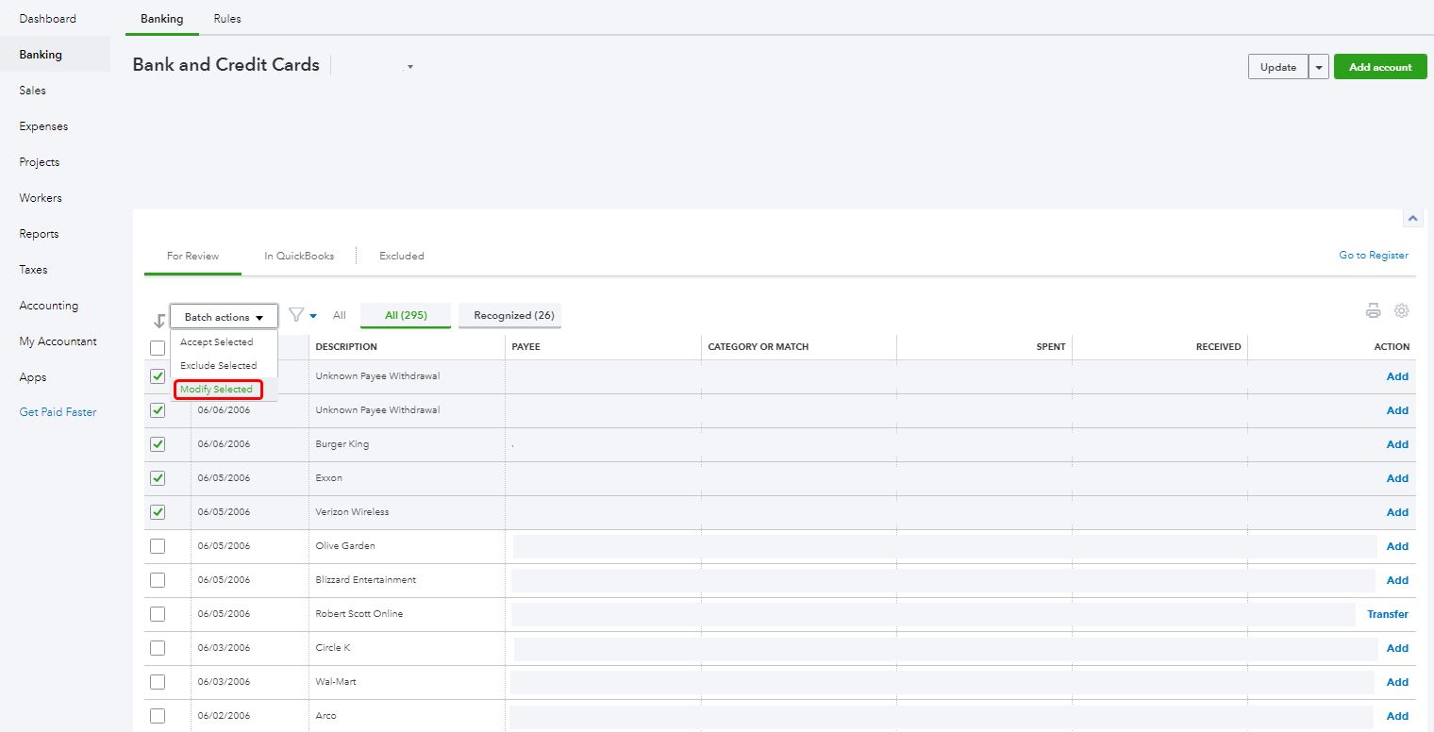This screenshot has height=732, width=1434.
Task: Sort by the RECEIVED column header
Action: tap(1218, 347)
